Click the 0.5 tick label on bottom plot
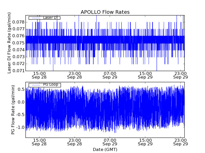205x153 pixels. (x=22, y=90)
